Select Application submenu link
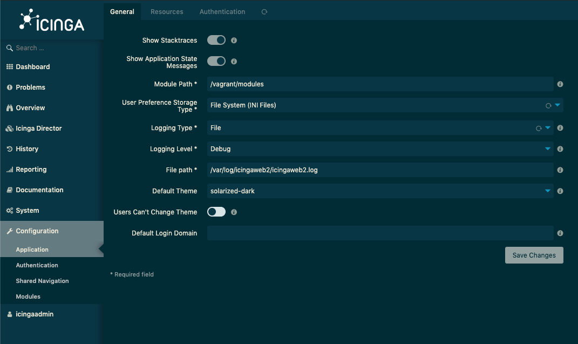The image size is (578, 344). tap(52, 249)
